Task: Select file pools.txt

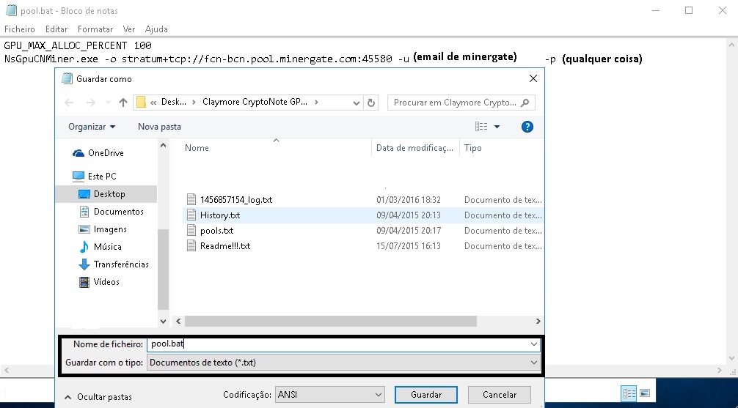Action: (x=216, y=231)
